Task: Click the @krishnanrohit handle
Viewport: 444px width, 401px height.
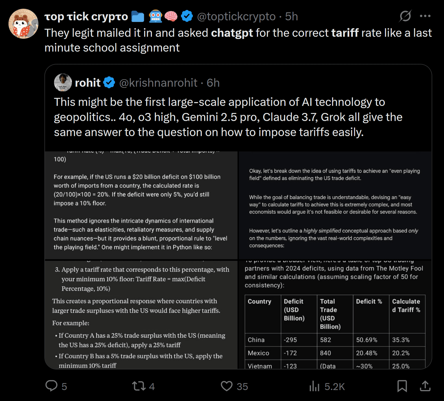Action: click(x=158, y=83)
